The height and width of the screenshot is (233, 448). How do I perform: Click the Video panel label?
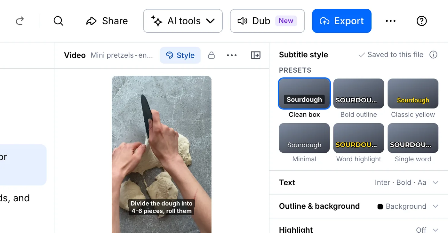point(75,55)
